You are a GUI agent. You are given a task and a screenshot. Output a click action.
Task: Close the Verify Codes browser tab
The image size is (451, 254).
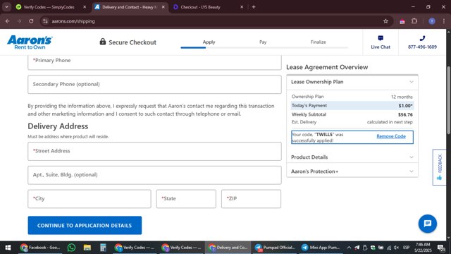(x=85, y=7)
